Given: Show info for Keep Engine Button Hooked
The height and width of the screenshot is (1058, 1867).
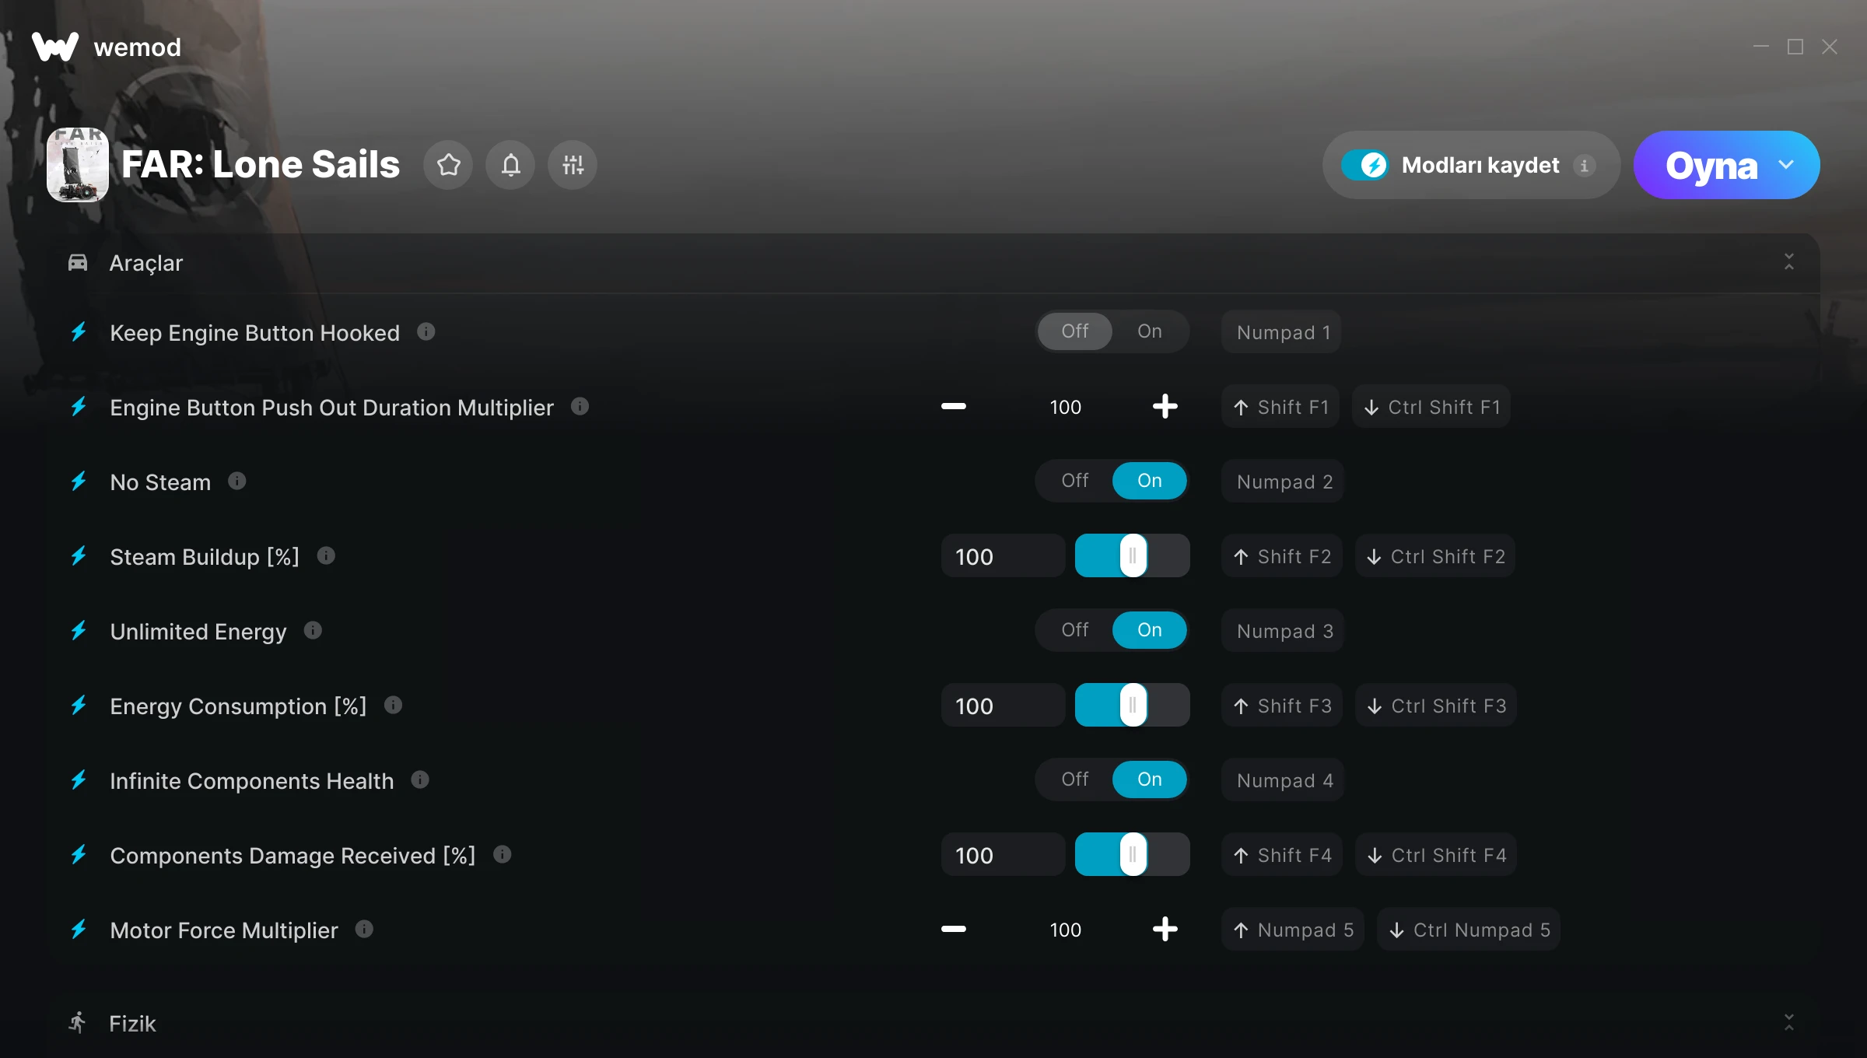Looking at the screenshot, I should click(426, 332).
